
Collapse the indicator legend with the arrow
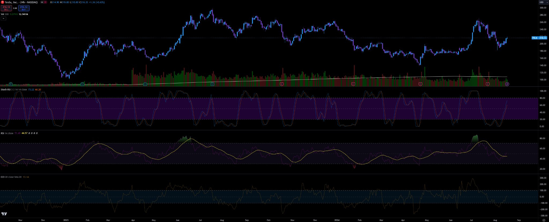click(3, 18)
